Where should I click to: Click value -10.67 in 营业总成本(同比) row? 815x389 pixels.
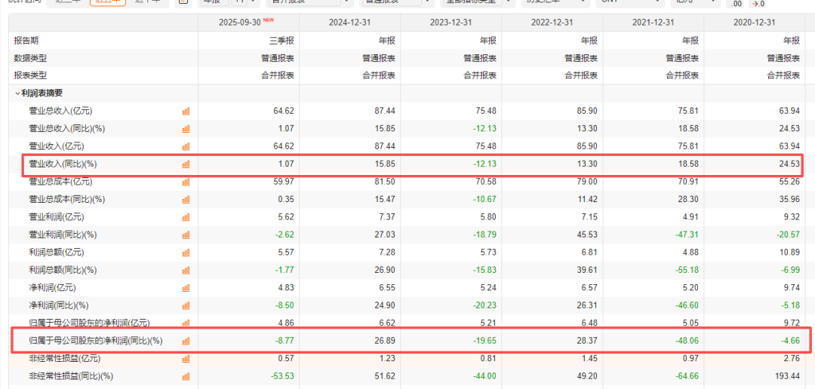pos(486,200)
